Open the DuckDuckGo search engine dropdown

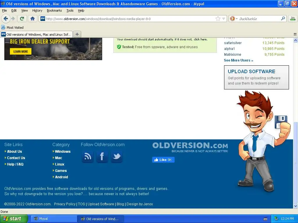click(234, 19)
